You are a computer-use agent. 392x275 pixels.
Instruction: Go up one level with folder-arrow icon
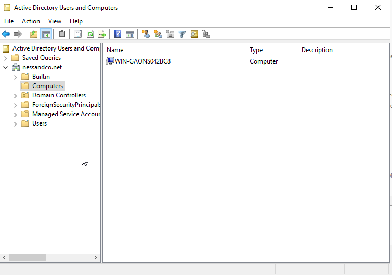point(34,34)
